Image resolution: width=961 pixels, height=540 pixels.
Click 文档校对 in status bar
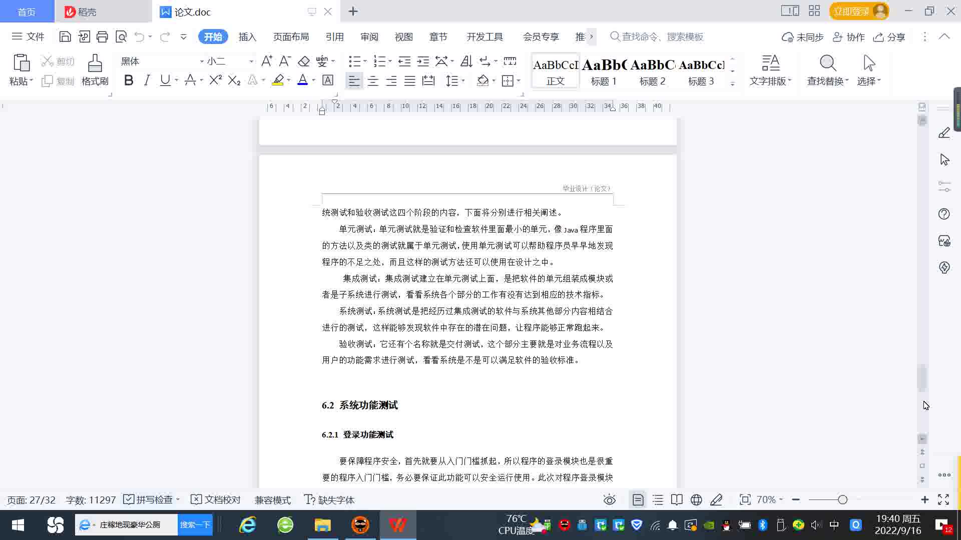click(216, 499)
